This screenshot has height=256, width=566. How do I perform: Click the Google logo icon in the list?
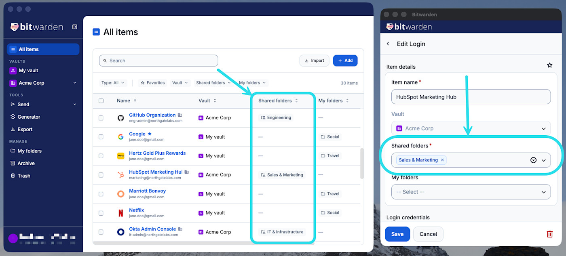click(x=120, y=137)
